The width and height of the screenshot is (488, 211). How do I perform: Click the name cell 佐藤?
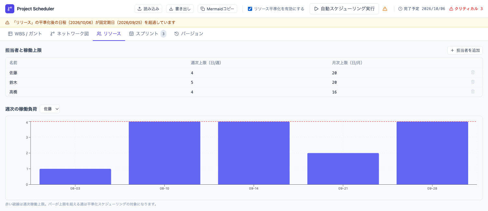coord(13,73)
